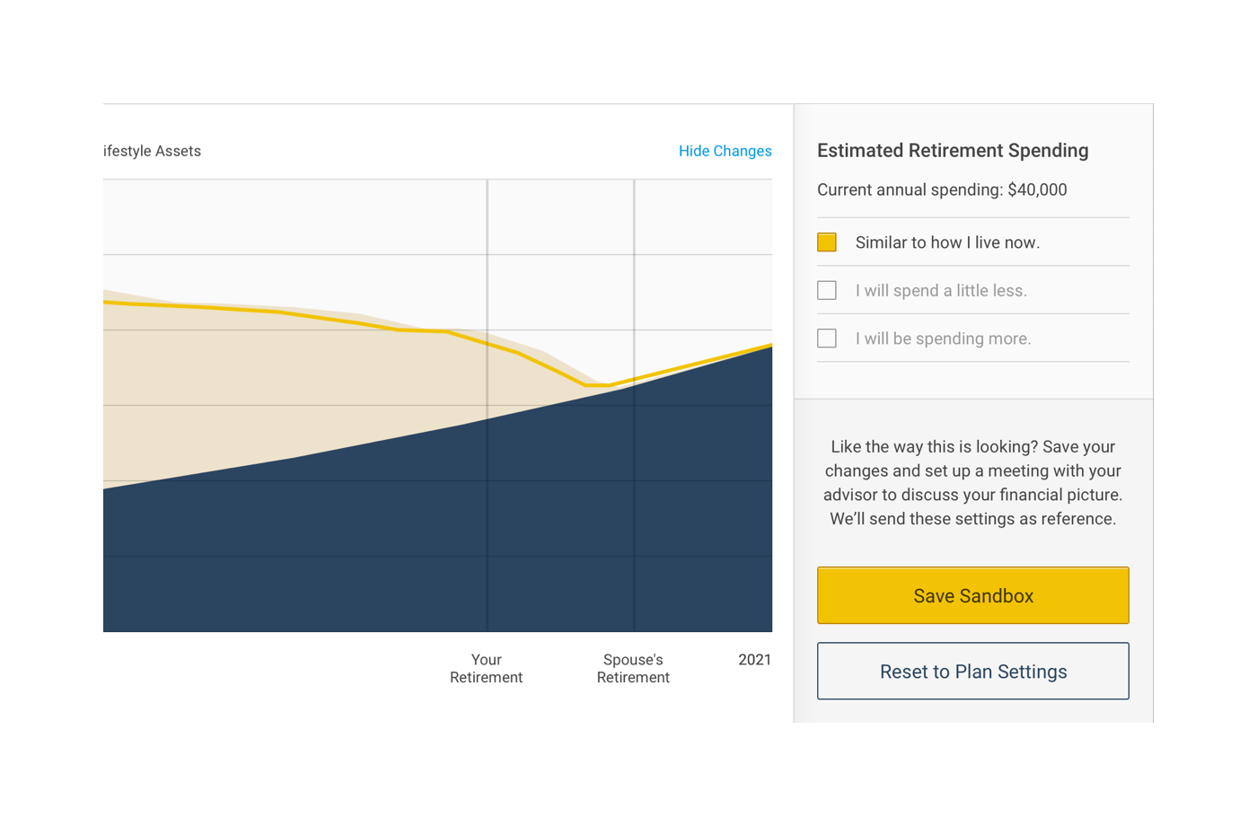Tick the checkbox beside I will be spending more

pyautogui.click(x=827, y=338)
